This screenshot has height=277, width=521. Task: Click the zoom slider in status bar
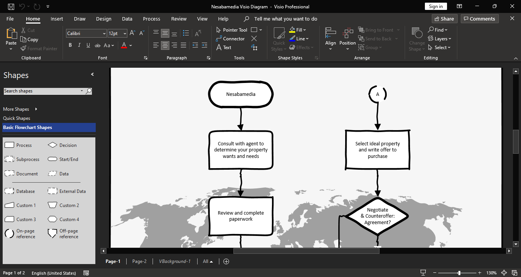tap(459, 273)
